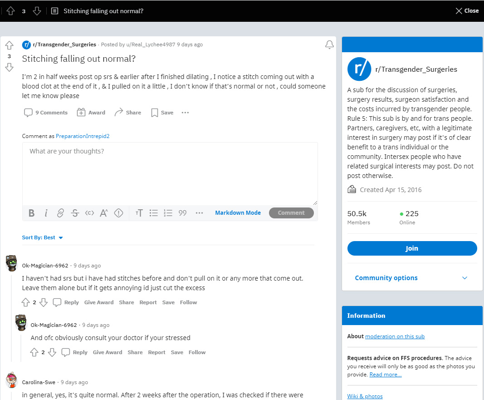Switch editor to Markdown Mode
Screen dimensions: 484x400
pyautogui.click(x=238, y=213)
